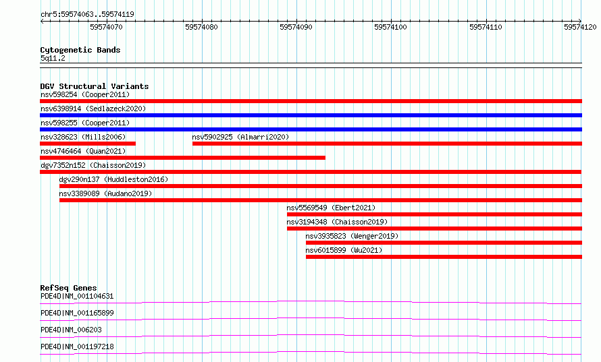Select the short red bar under nsv328623 (Mills2006)
This screenshot has width=601, height=362.
pos(88,144)
